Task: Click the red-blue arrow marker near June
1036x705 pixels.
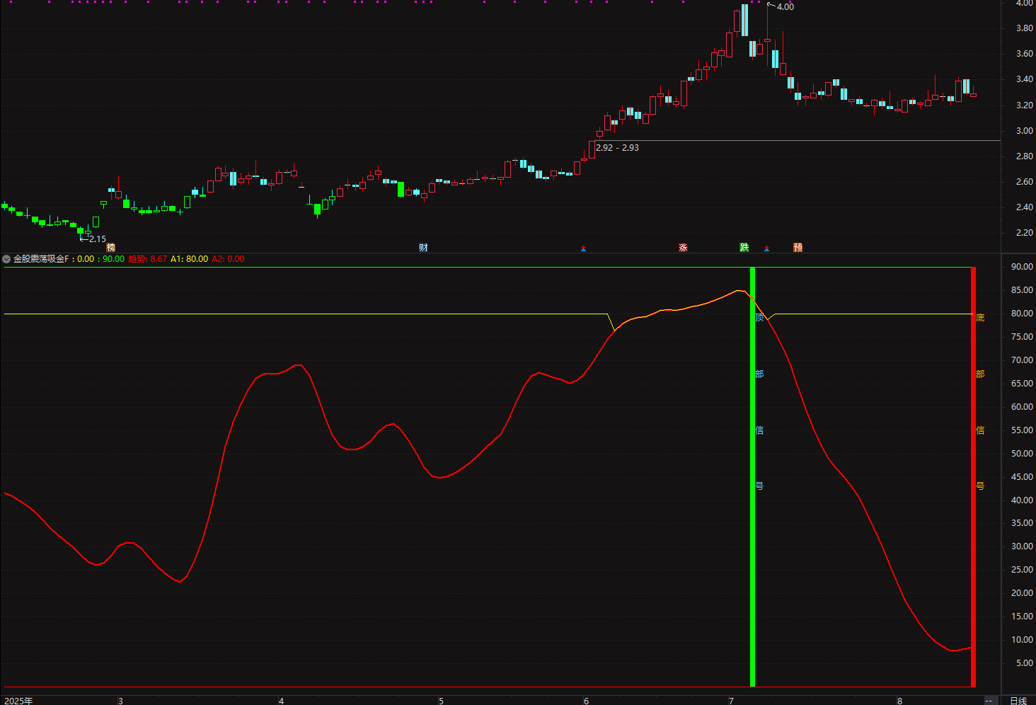Action: 583,248
